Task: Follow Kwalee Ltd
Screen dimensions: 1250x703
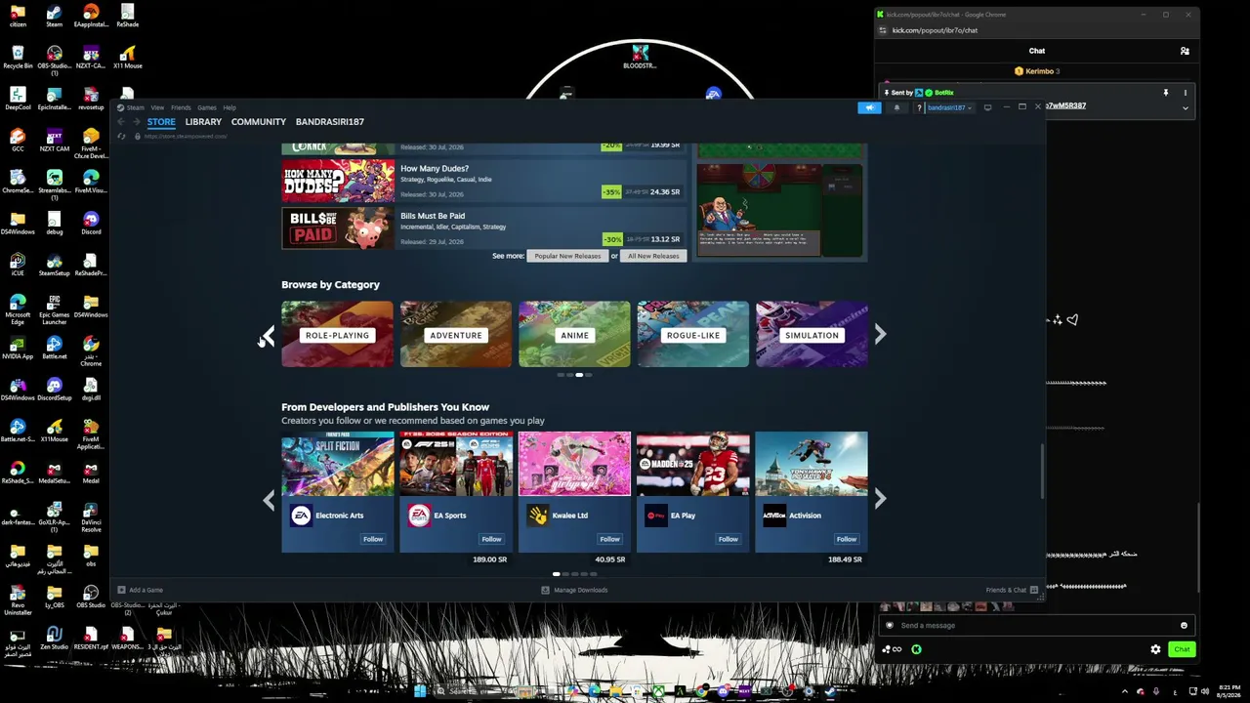Action: coord(610,539)
